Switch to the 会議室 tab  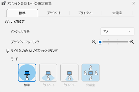point(117,13)
